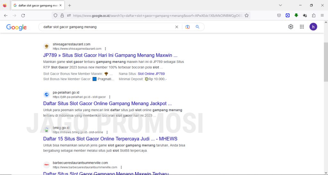Open the blue download extension icon
Image resolution: width=328 pixels, height=175 pixels.
[x=288, y=15]
